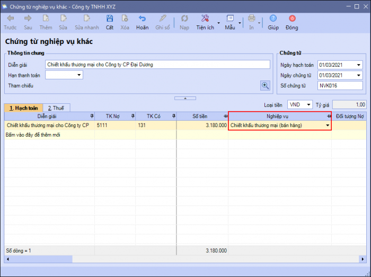
Task: Click 'Bấm vào đây để thêm mới' row
Action: [x=33, y=135]
